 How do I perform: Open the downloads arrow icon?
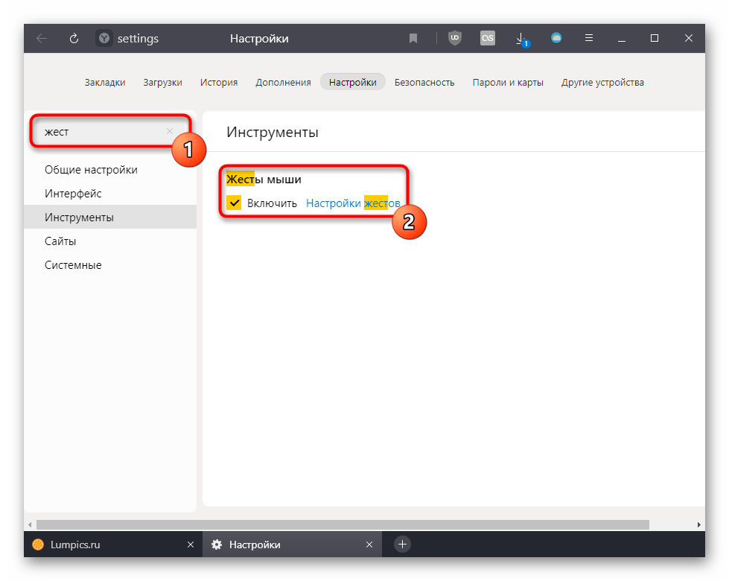click(x=521, y=39)
